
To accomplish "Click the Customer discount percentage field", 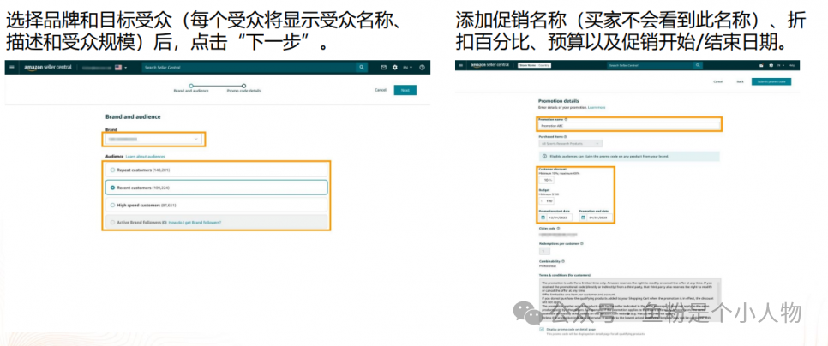I will (546, 180).
